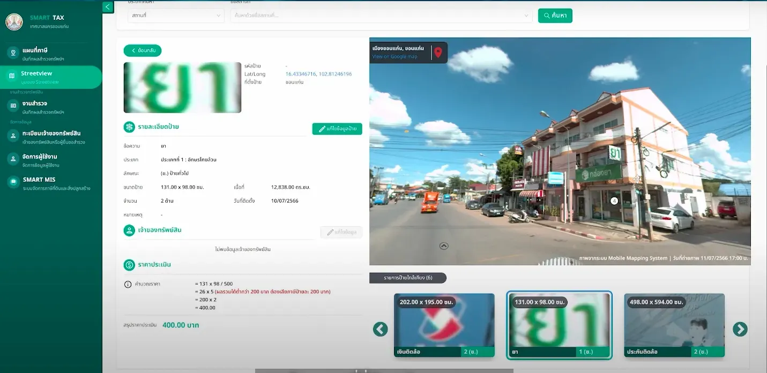Click the ค้นหา search button
The width and height of the screenshot is (767, 373).
555,16
